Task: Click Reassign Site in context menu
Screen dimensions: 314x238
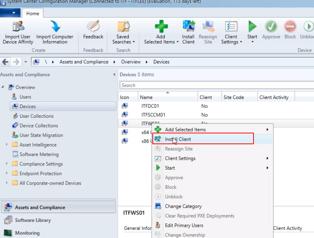Action: pyautogui.click(x=212, y=149)
